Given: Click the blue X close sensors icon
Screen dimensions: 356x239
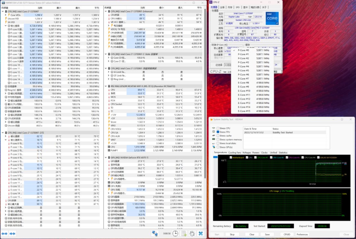Looking at the screenshot, I should point(200,233).
